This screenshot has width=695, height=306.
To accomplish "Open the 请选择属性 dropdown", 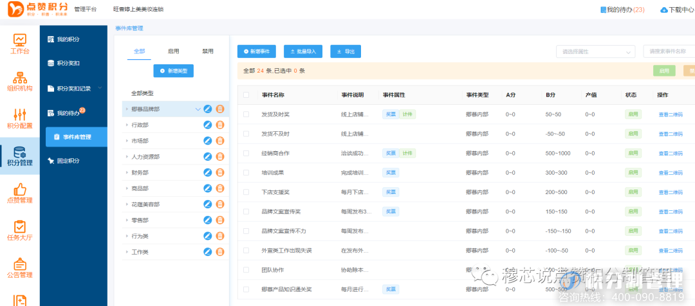I will point(595,51).
